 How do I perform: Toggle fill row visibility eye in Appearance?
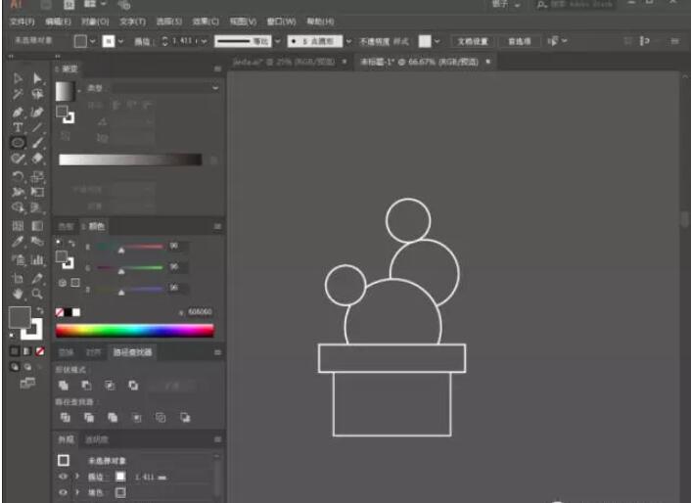click(x=64, y=493)
